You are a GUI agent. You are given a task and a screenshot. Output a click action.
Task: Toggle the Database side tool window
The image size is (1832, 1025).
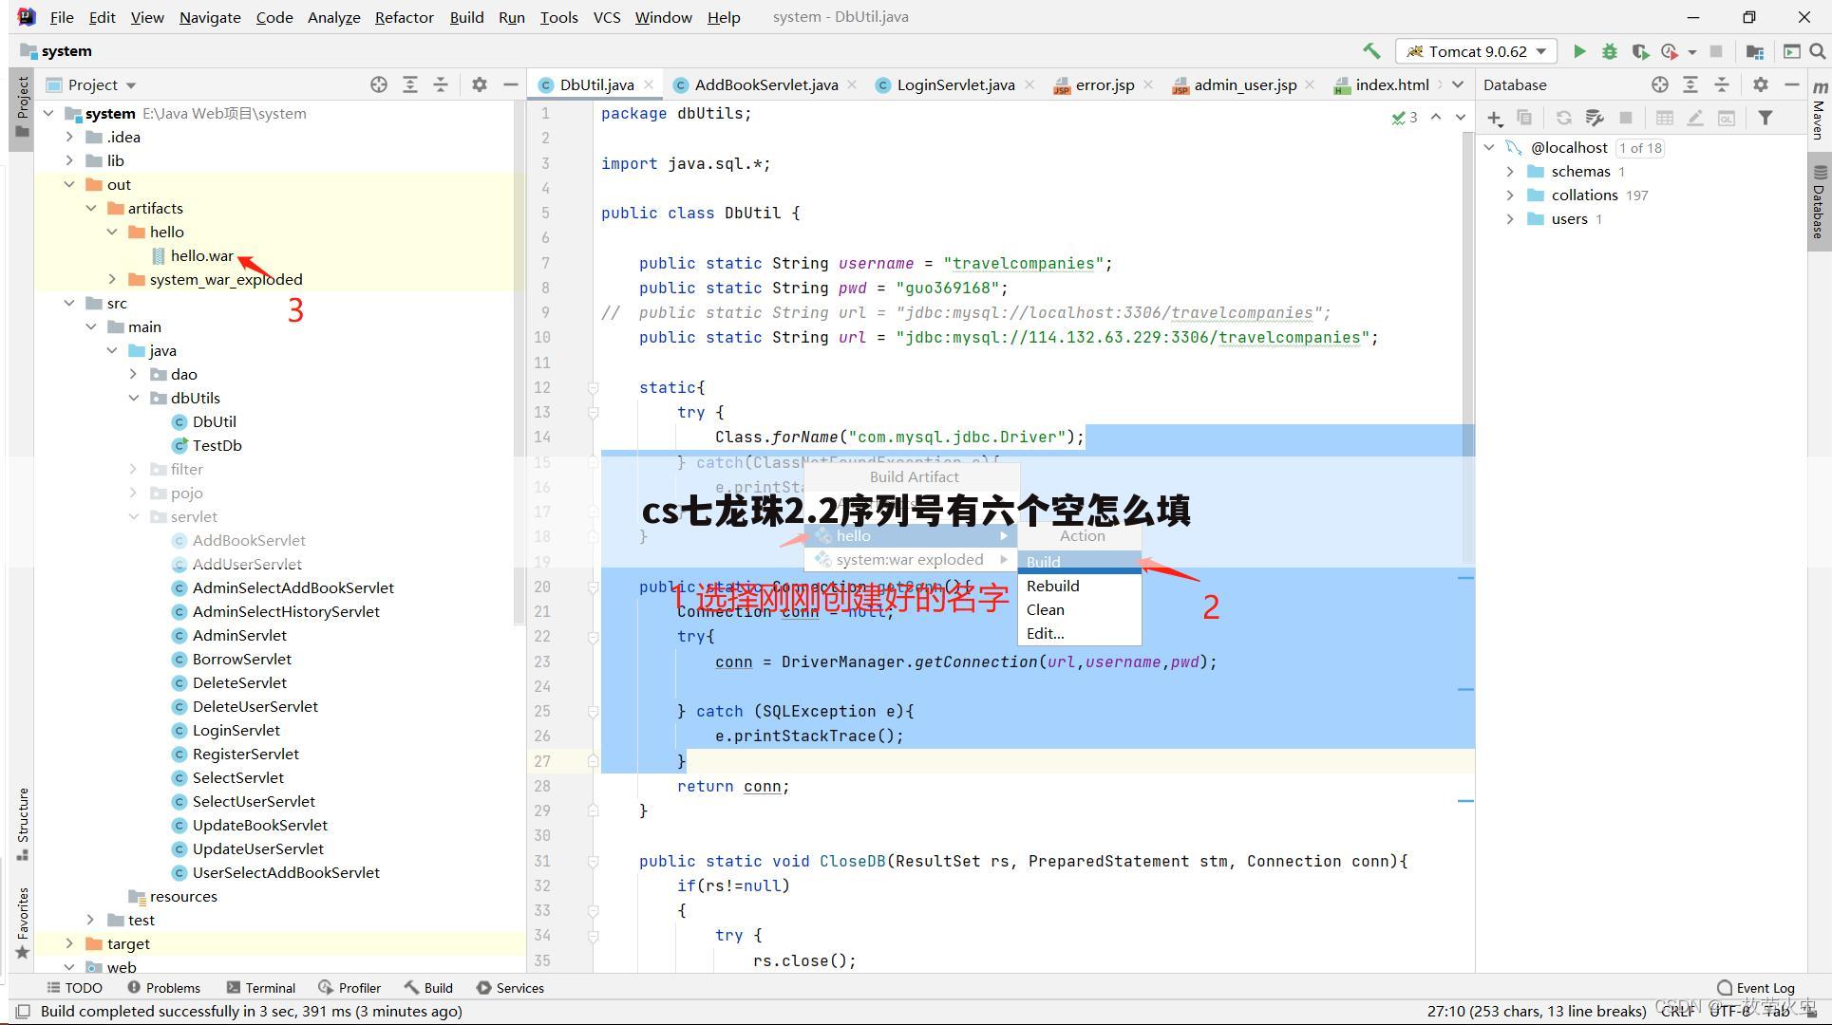point(1818,201)
